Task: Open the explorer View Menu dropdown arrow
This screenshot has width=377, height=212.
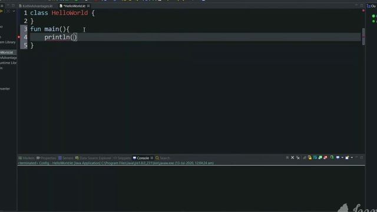Action: tap(14, 11)
